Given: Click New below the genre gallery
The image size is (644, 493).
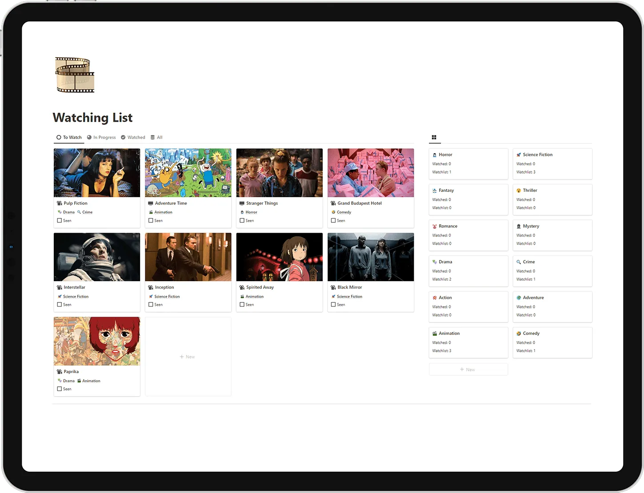Looking at the screenshot, I should [468, 369].
